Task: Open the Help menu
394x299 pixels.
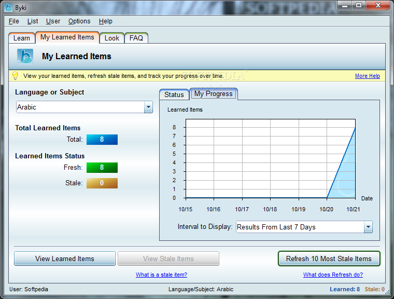Action: coord(106,21)
